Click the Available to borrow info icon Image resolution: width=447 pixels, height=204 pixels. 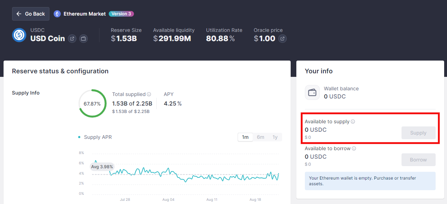point(354,148)
